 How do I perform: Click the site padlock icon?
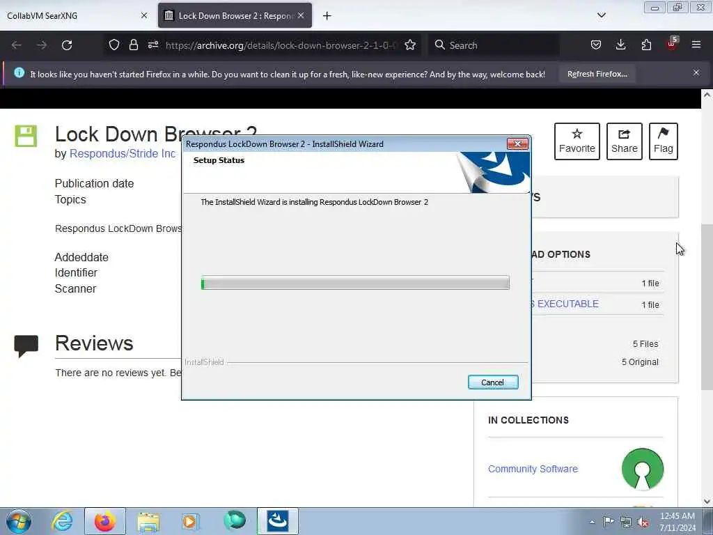[133, 45]
